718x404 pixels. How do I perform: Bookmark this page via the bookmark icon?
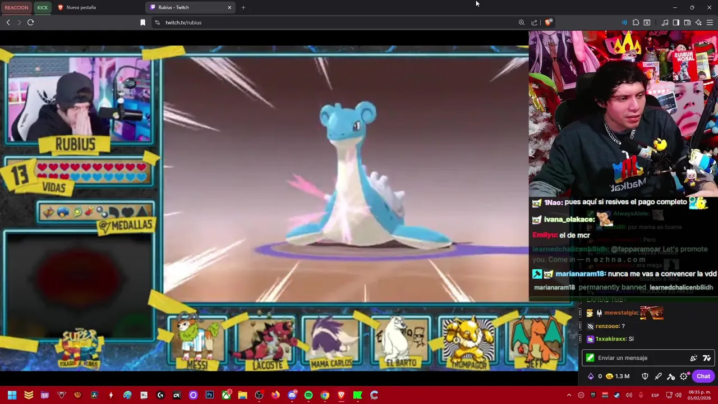(x=142, y=22)
